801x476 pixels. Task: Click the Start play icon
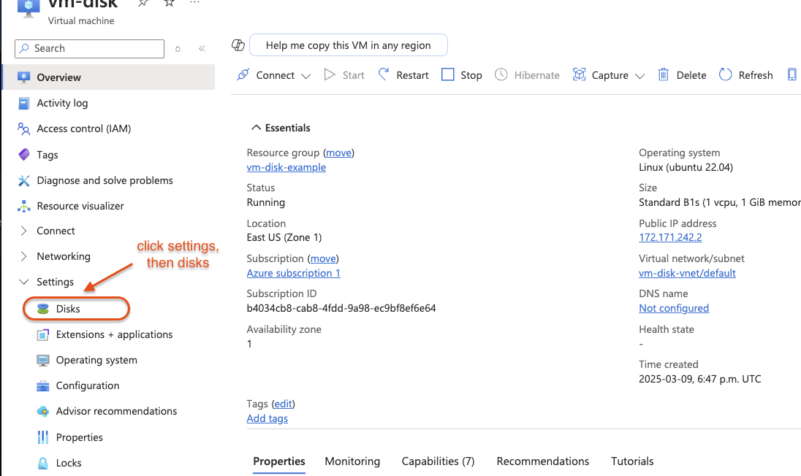tap(330, 74)
